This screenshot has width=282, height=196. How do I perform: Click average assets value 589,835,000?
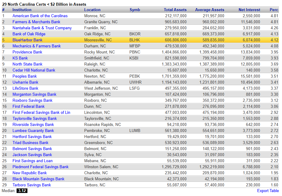[213, 40]
